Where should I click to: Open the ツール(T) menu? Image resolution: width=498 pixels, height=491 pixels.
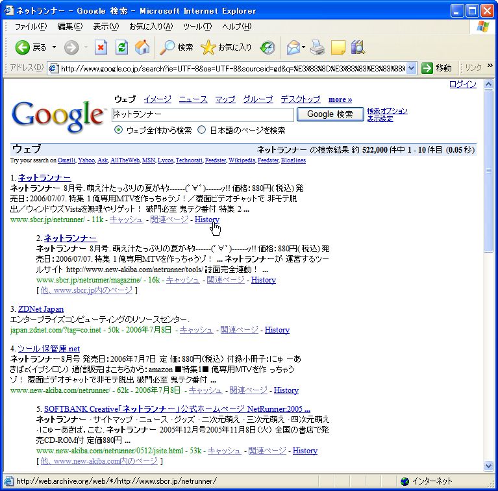click(197, 27)
